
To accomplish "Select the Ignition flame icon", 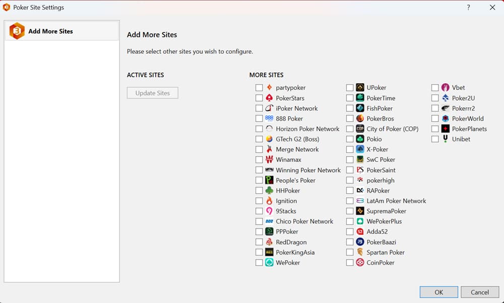I will point(269,200).
